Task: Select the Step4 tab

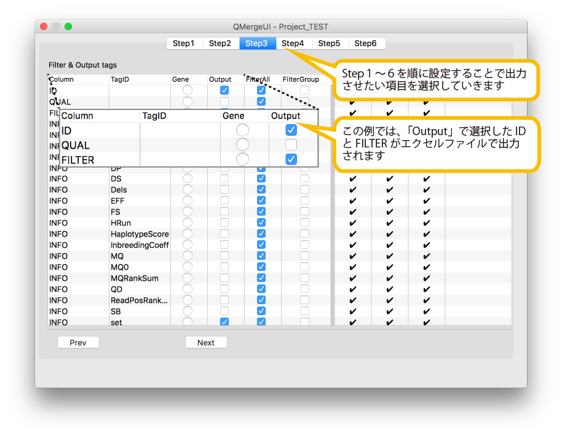Action: (x=293, y=43)
